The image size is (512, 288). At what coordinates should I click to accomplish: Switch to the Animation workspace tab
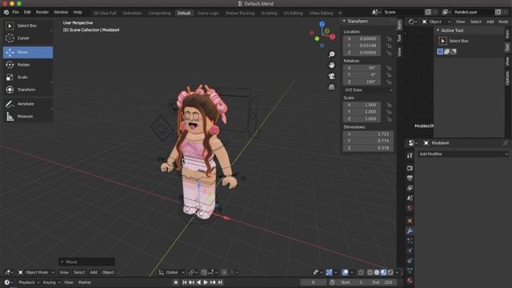click(132, 13)
